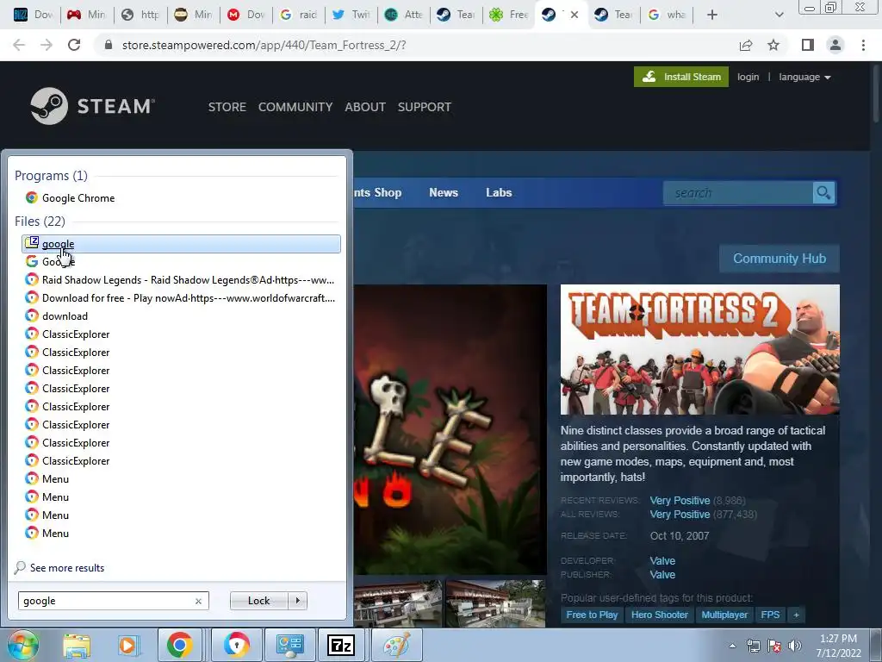Open the developer Valve link
Image resolution: width=882 pixels, height=662 pixels.
[x=662, y=560]
